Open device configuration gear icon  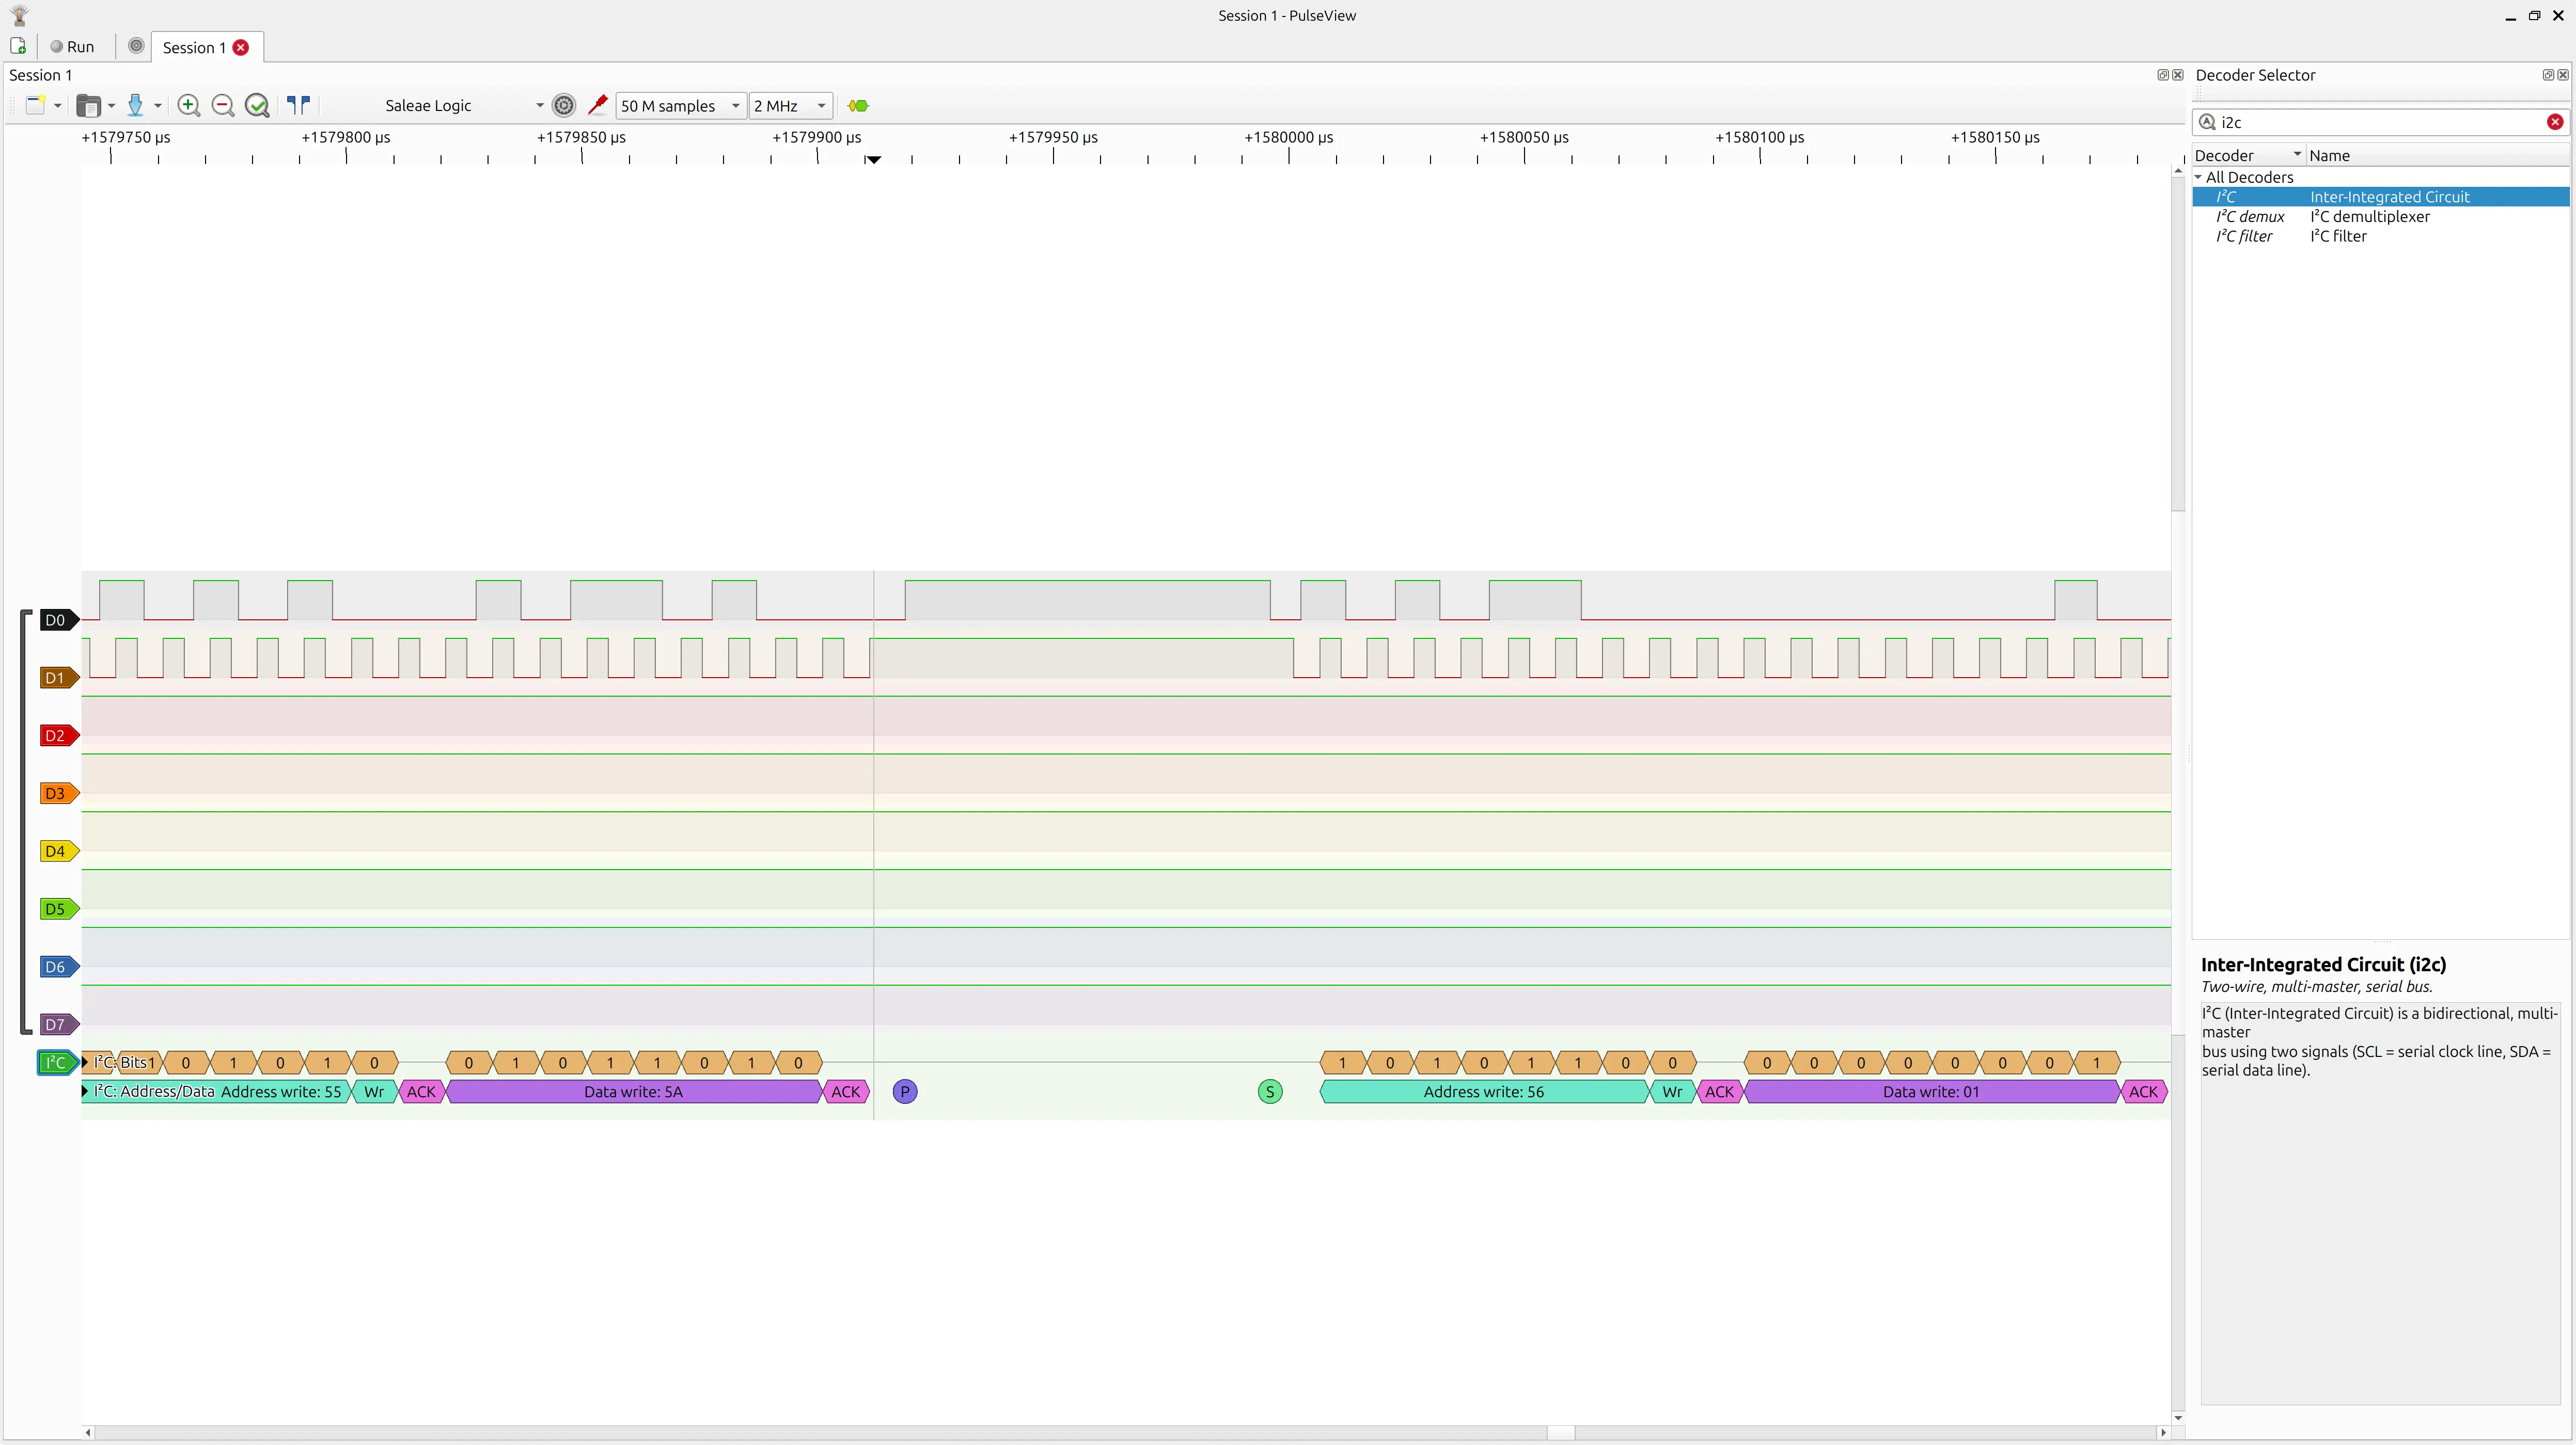coord(564,106)
